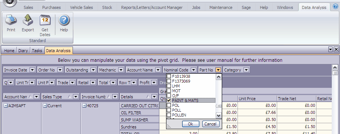
Task: Open the Part No filter dropdown
Action: pos(218,70)
